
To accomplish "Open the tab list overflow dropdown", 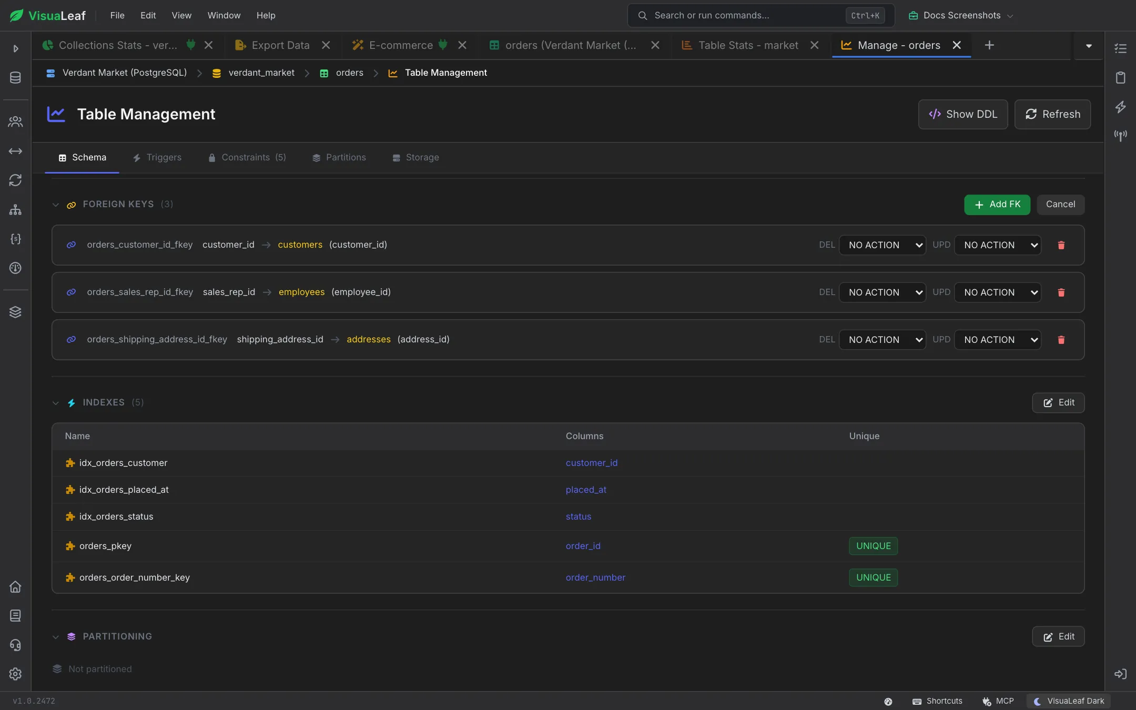I will 1089,46.
